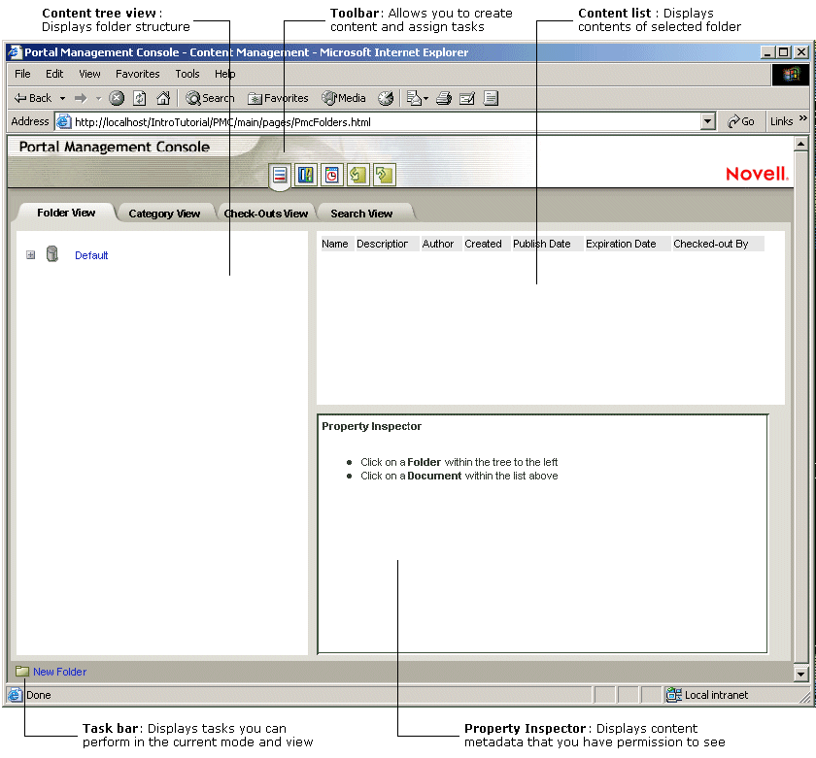Open the View menu
This screenshot has width=816, height=758.
point(89,74)
